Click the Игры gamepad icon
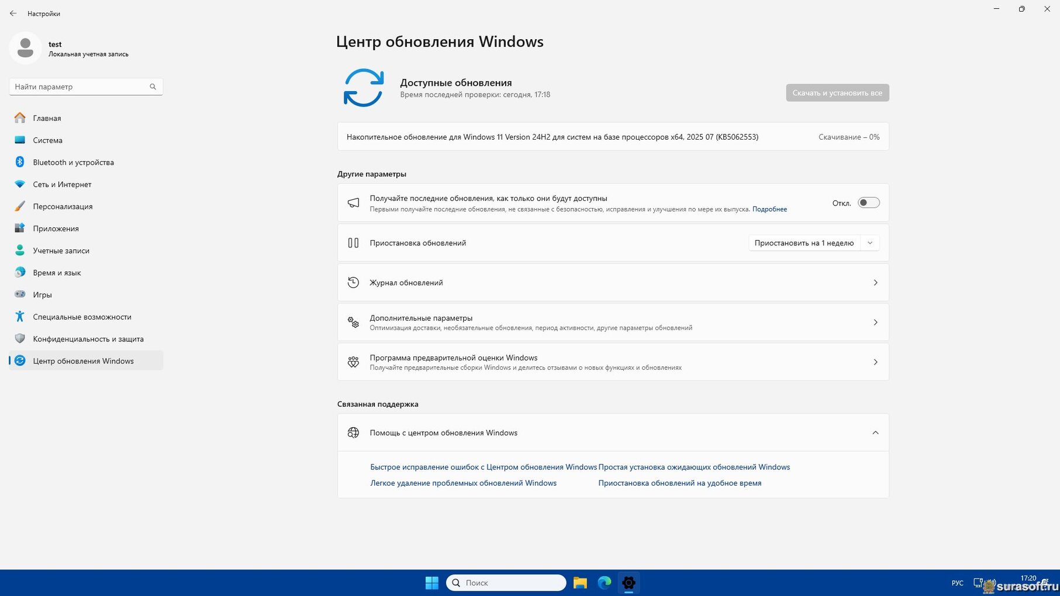Image resolution: width=1060 pixels, height=596 pixels. coord(20,294)
